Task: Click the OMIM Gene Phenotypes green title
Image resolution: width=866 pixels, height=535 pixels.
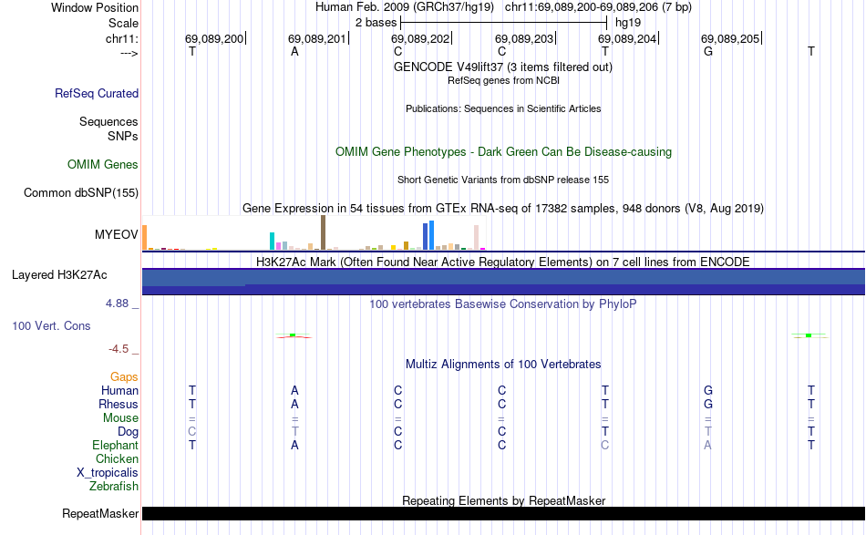Action: pos(503,152)
